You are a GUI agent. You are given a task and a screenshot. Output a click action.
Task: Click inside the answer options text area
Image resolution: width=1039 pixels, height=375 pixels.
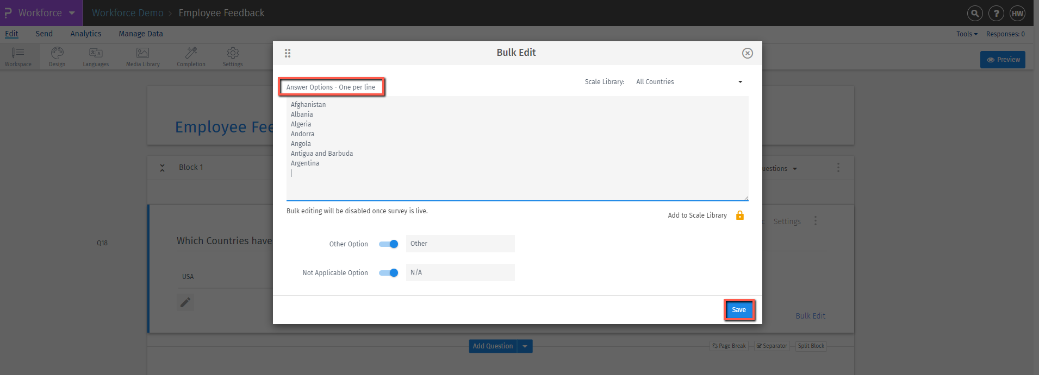(x=517, y=148)
